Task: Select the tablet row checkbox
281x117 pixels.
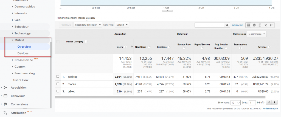Action: [58, 91]
